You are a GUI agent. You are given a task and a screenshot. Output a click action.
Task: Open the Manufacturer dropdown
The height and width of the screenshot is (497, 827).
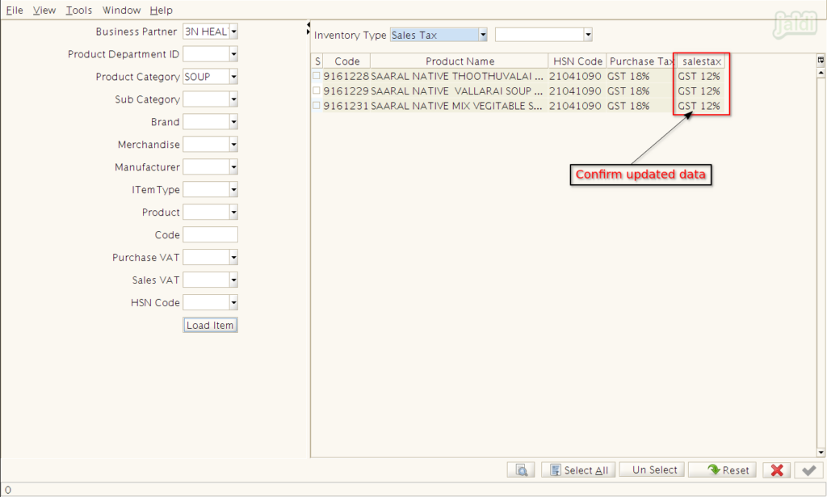point(233,167)
